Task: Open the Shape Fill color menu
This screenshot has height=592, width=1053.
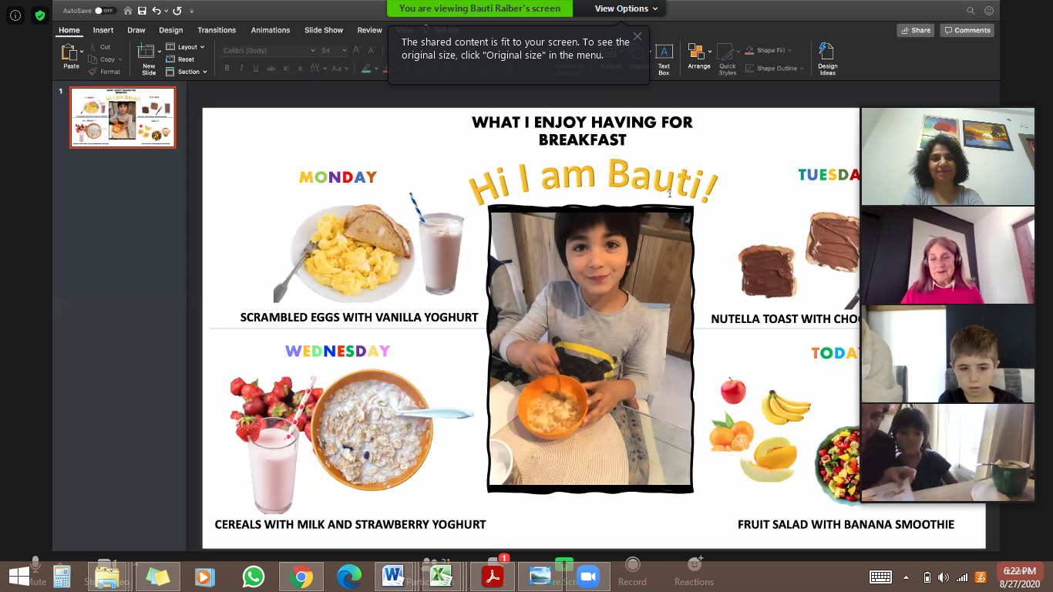Action: pyautogui.click(x=769, y=51)
